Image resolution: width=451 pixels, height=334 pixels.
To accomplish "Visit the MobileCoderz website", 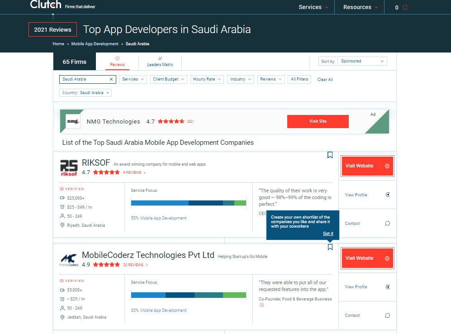I will pyautogui.click(x=367, y=258).
